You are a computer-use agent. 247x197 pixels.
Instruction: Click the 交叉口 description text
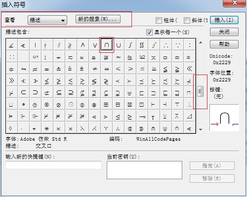(x=43, y=146)
